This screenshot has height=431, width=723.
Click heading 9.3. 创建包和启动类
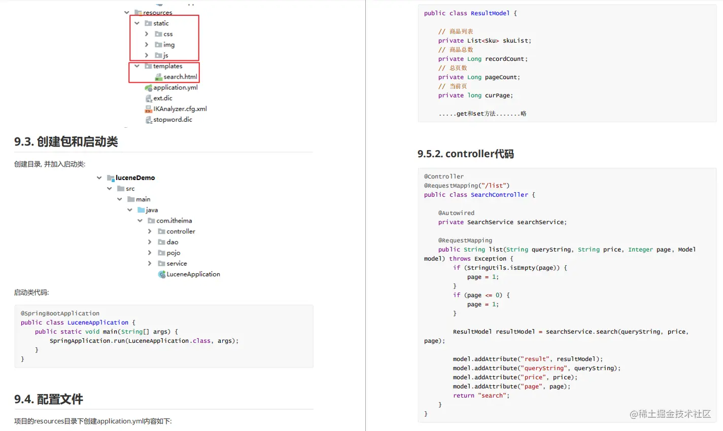point(66,142)
